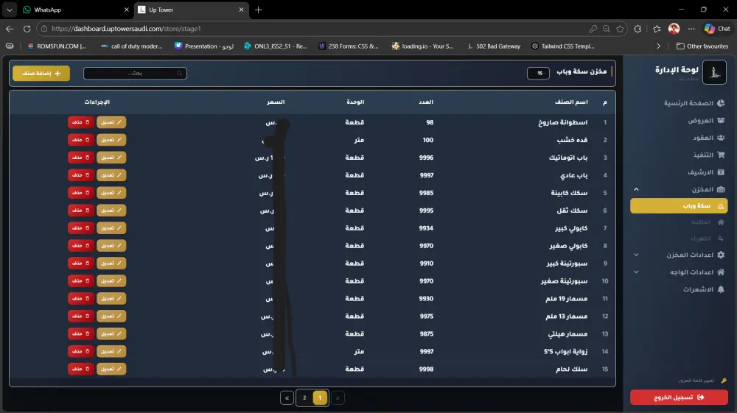Image resolution: width=737 pixels, height=413 pixels.
Task: Click حذف for قده خشب row
Action: 81,140
